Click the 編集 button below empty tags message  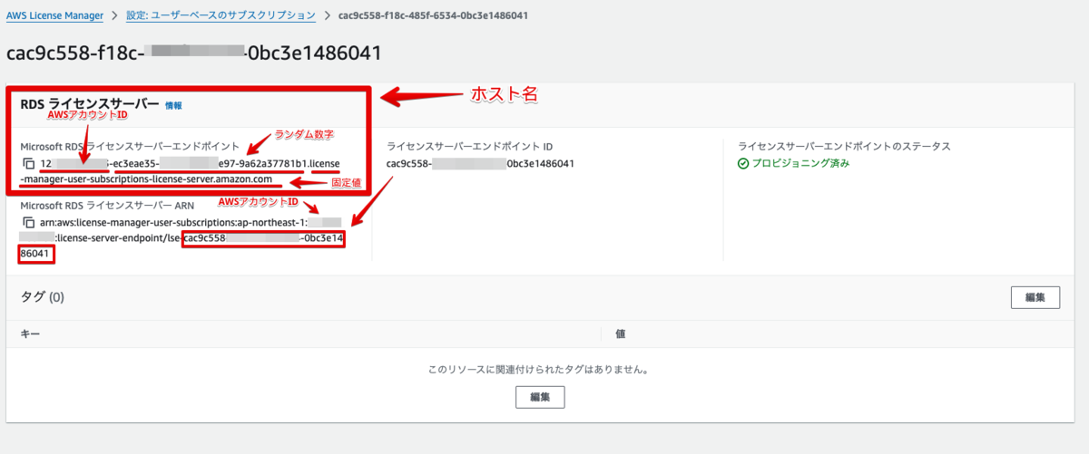pyautogui.click(x=541, y=397)
